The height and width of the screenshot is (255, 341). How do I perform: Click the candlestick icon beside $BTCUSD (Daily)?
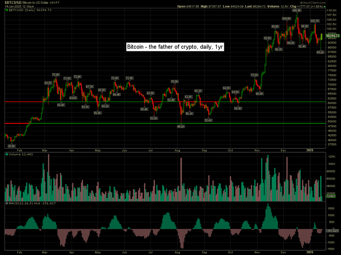click(6, 10)
